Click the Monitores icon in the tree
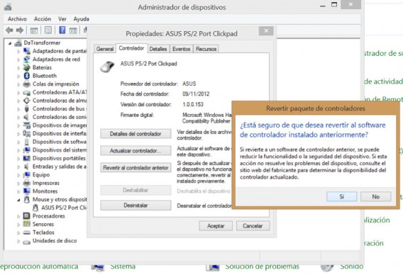 coord(27,191)
